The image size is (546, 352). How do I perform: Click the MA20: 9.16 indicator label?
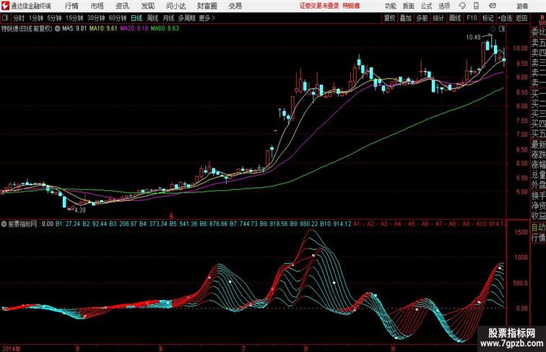pyautogui.click(x=134, y=29)
